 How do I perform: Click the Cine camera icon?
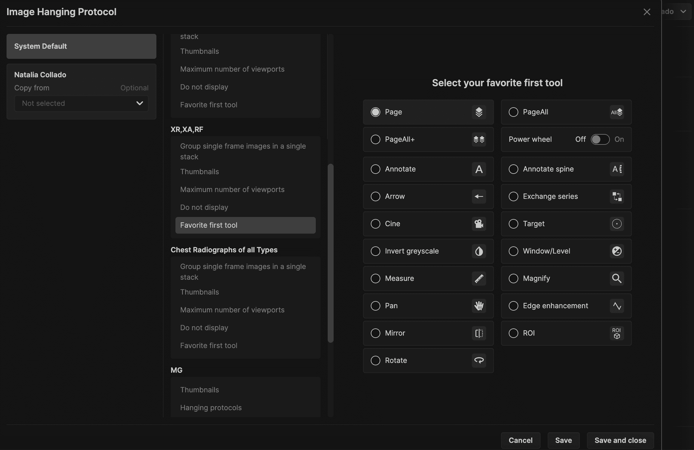click(x=479, y=224)
